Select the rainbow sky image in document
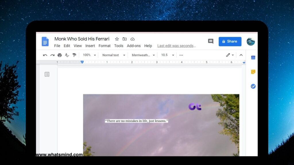Viewport: 294px width, 165px height. [x=161, y=125]
